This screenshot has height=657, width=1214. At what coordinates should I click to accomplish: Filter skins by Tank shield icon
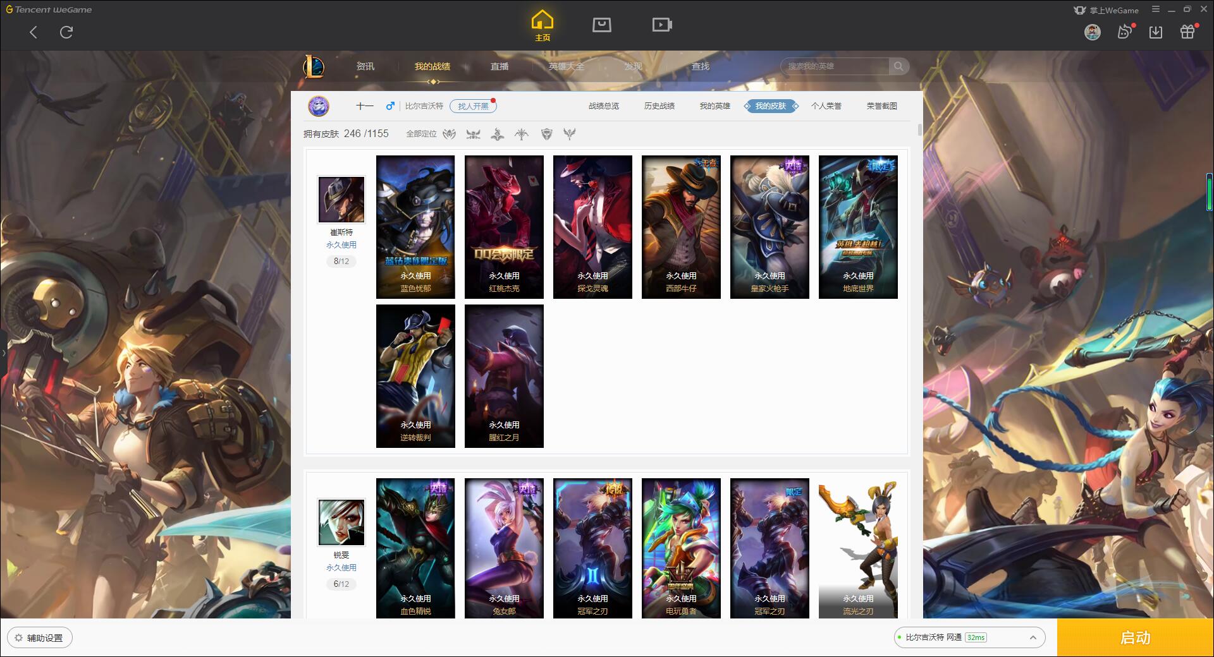pos(546,134)
